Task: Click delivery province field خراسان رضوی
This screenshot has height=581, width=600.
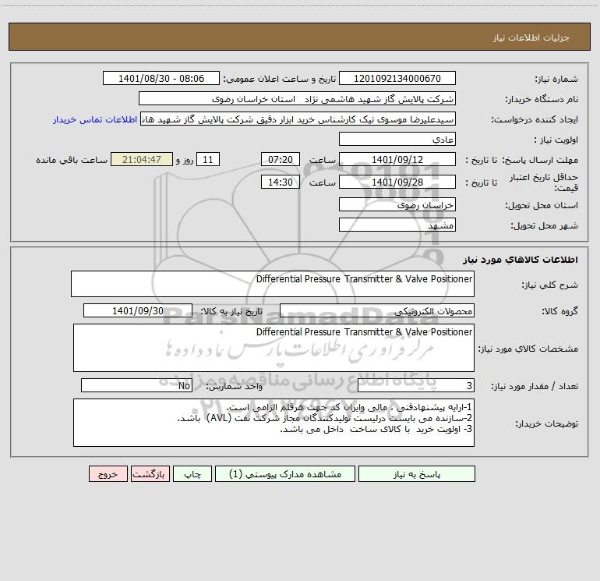Action: coord(397,204)
